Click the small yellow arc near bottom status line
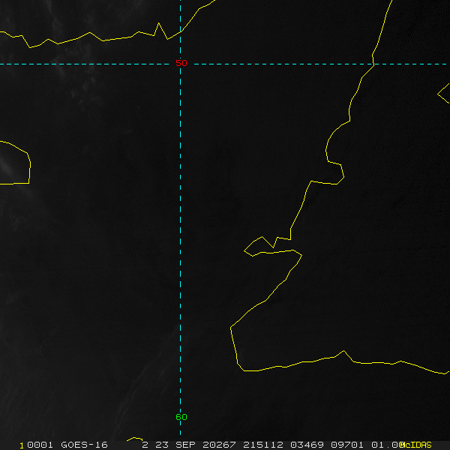Viewport: 450px width, 450px height. [135, 439]
